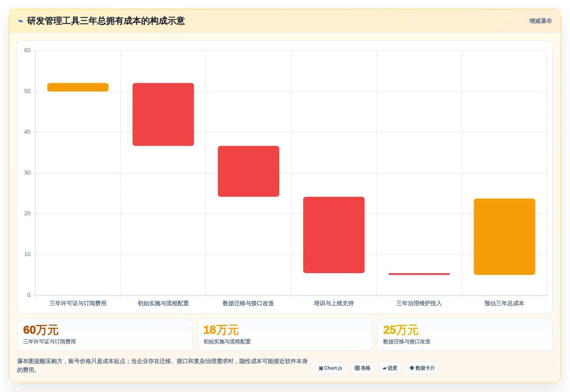
Task: Click the thin red 三年治理维护投入 bar
Action: 419,274
